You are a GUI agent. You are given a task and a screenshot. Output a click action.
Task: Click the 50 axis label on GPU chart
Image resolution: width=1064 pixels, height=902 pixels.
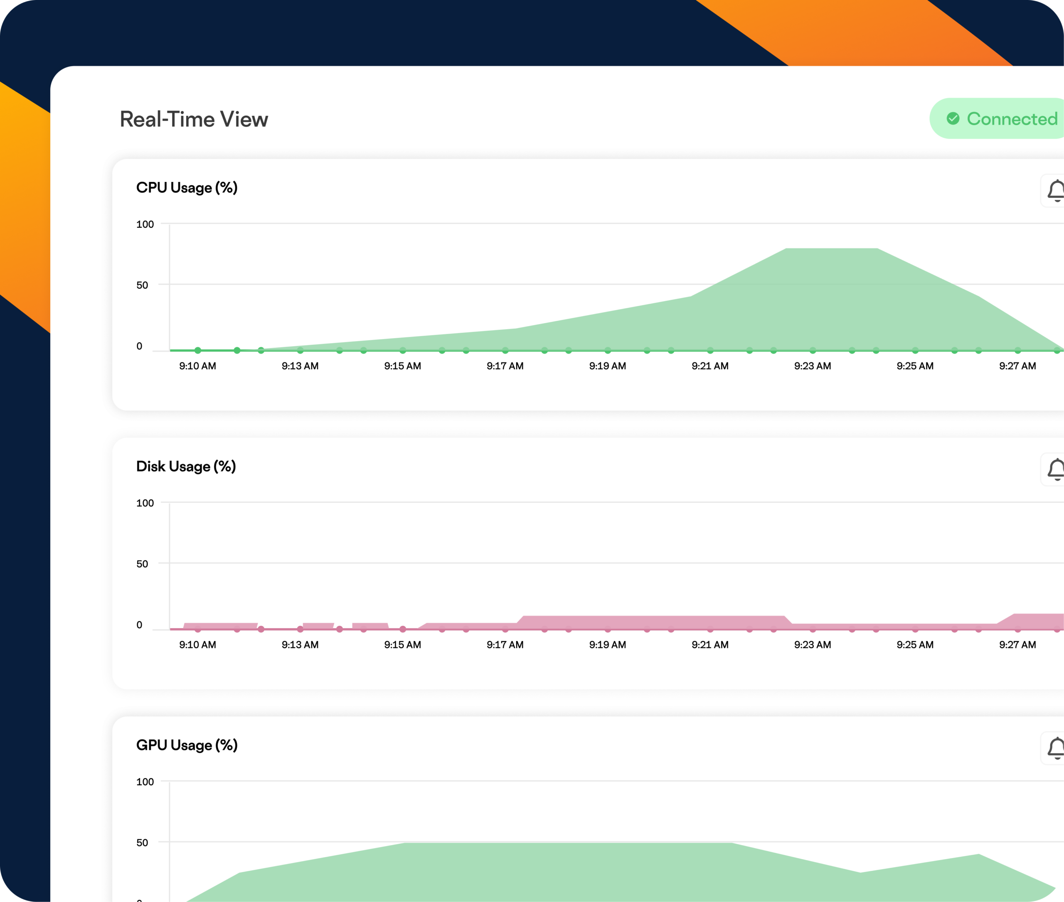click(x=142, y=843)
